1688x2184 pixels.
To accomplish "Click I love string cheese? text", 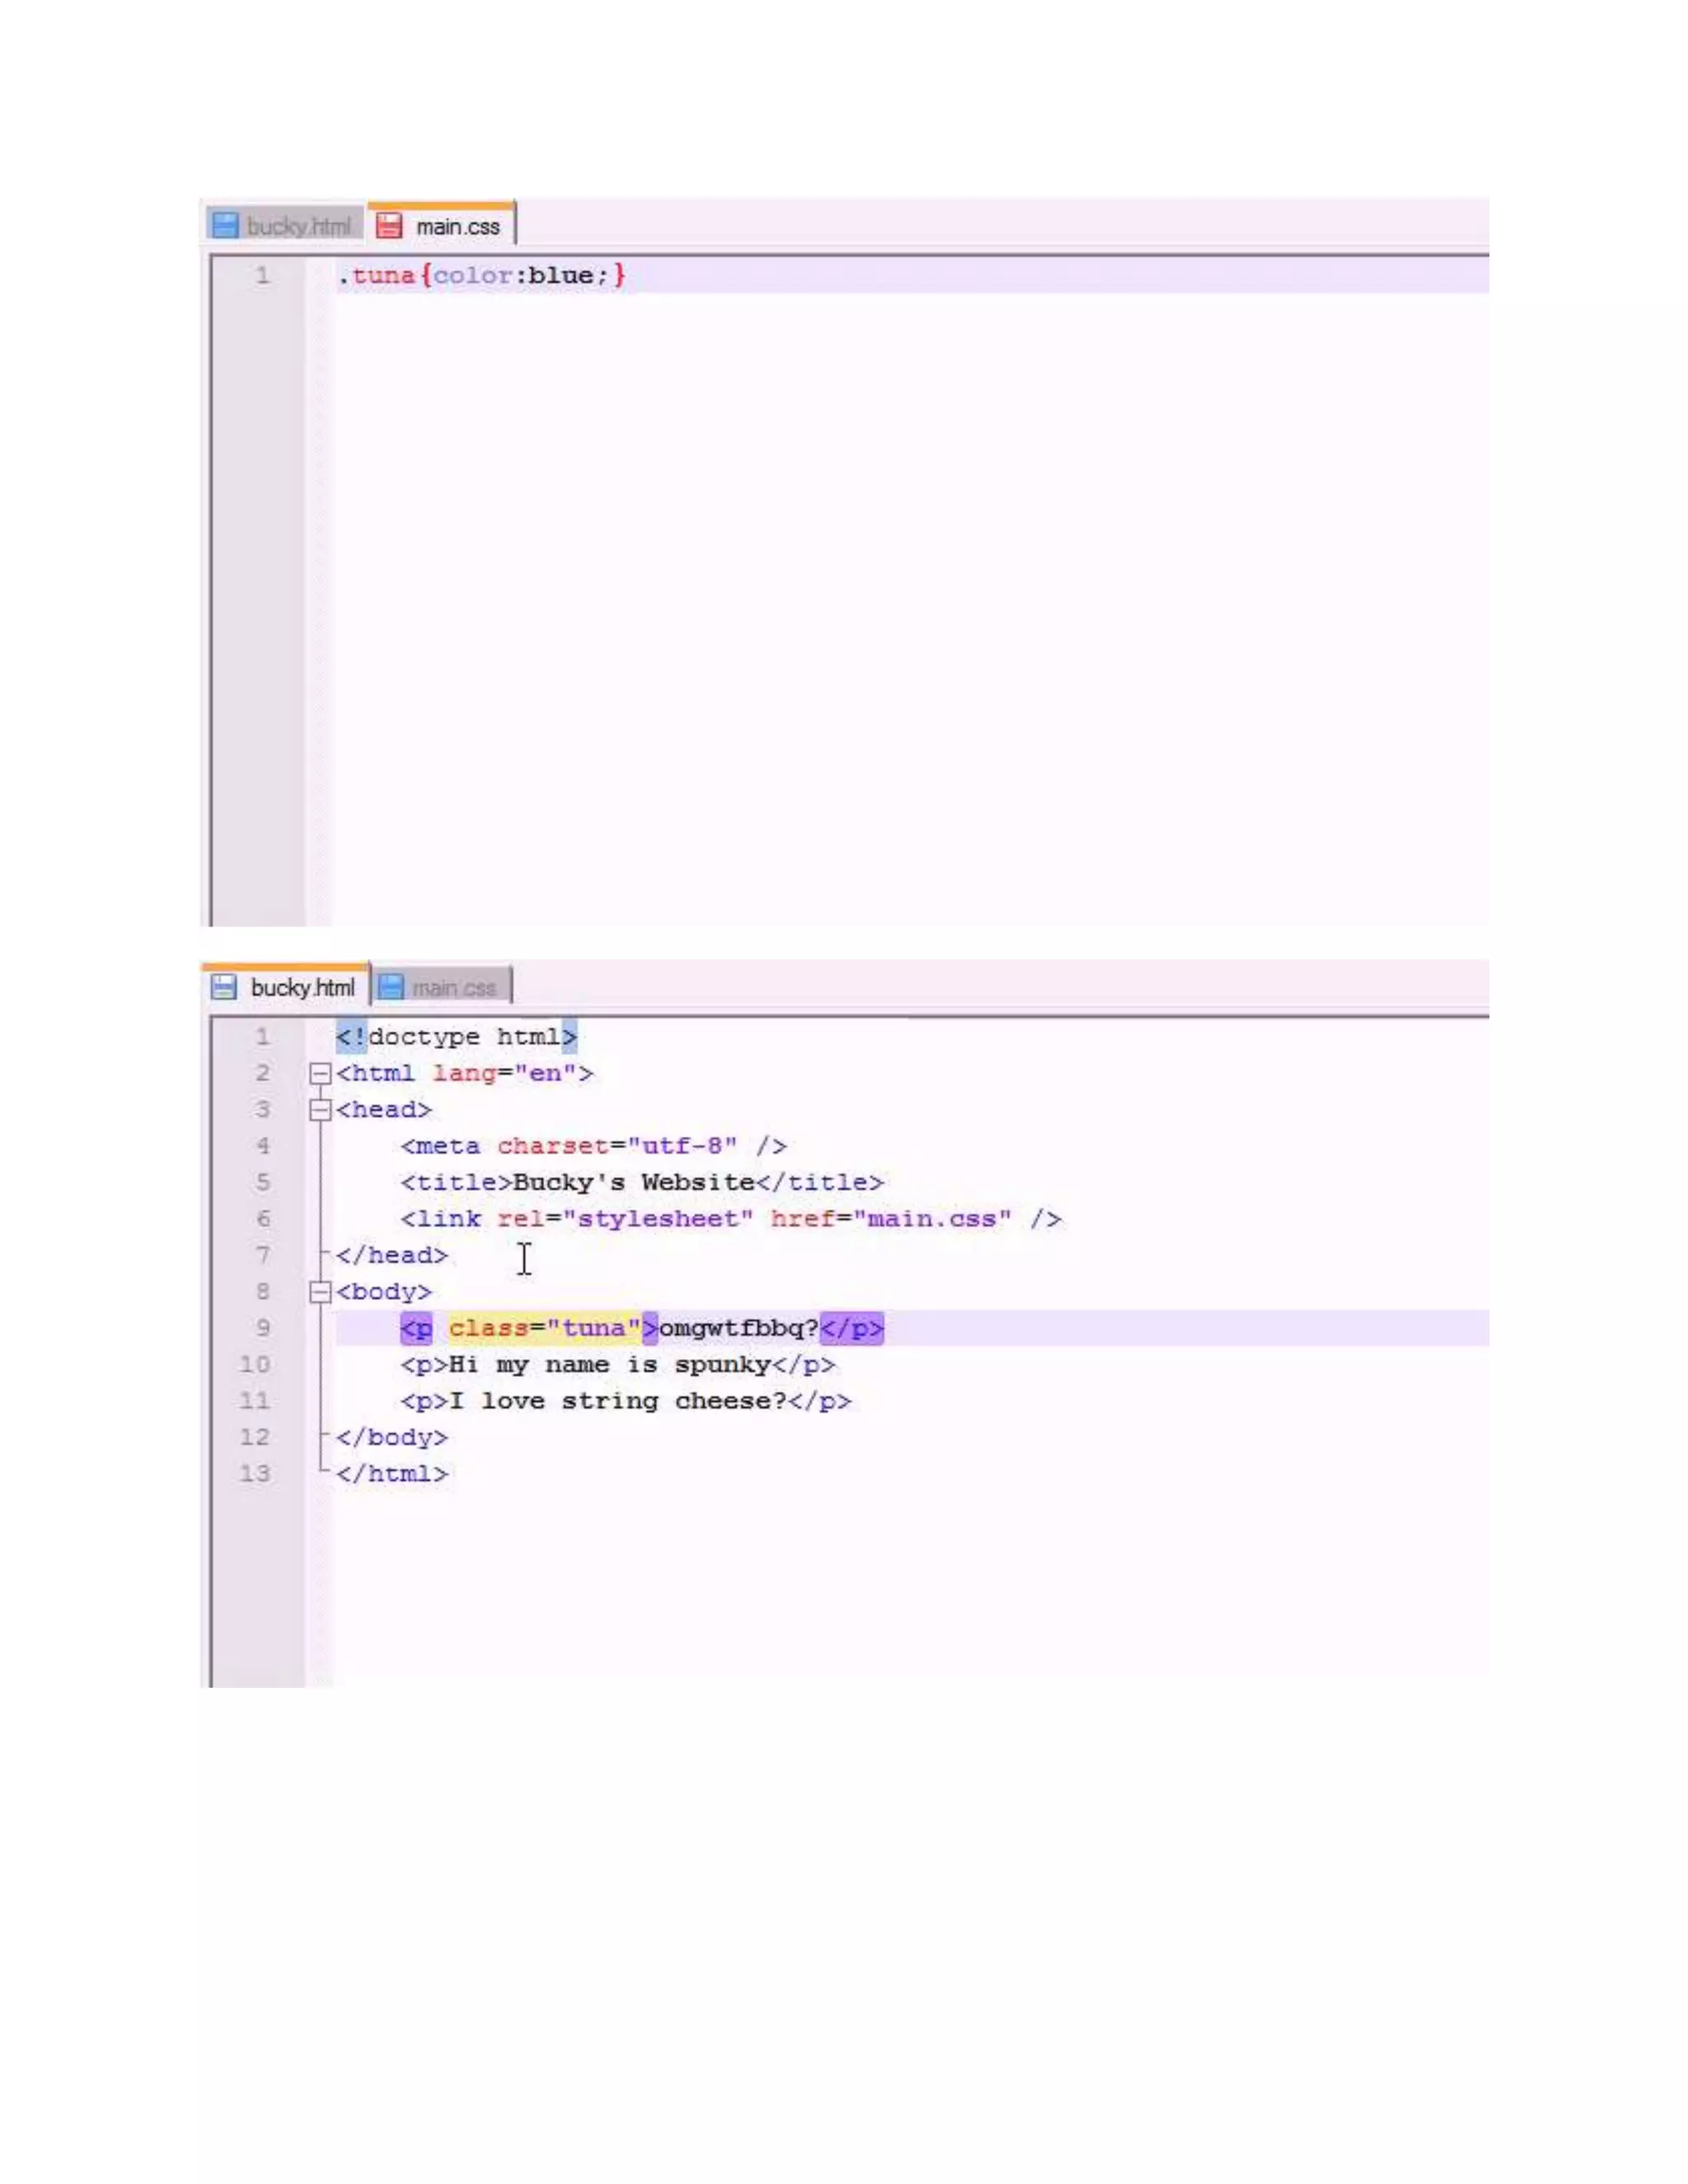I will (x=618, y=1401).
